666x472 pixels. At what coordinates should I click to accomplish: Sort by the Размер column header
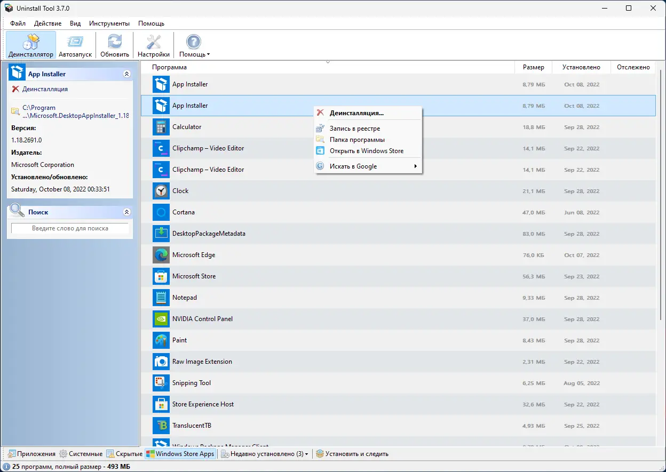tap(534, 67)
